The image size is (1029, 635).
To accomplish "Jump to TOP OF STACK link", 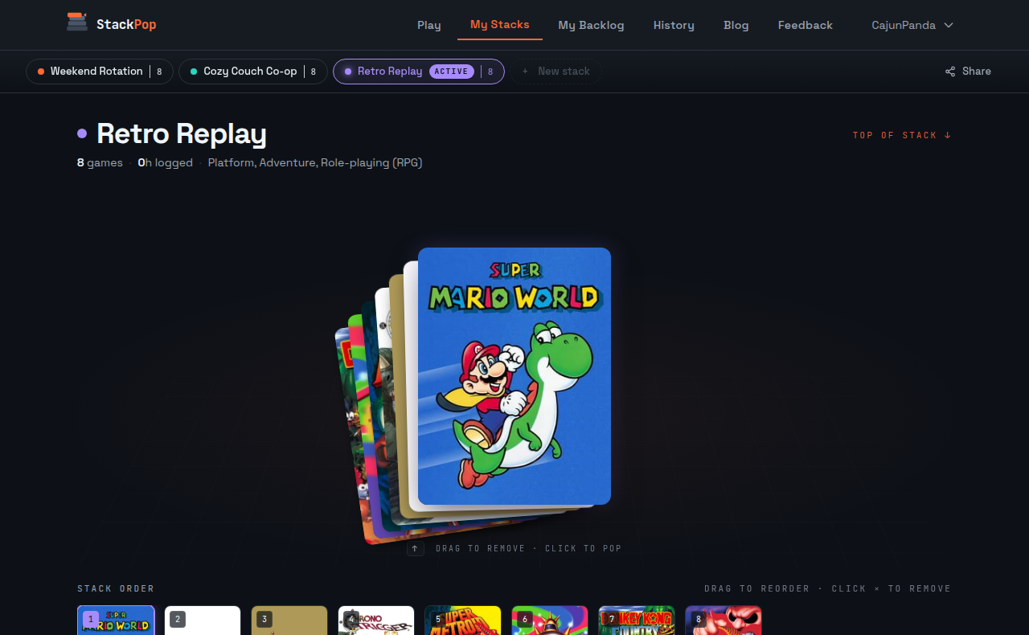I will (902, 135).
